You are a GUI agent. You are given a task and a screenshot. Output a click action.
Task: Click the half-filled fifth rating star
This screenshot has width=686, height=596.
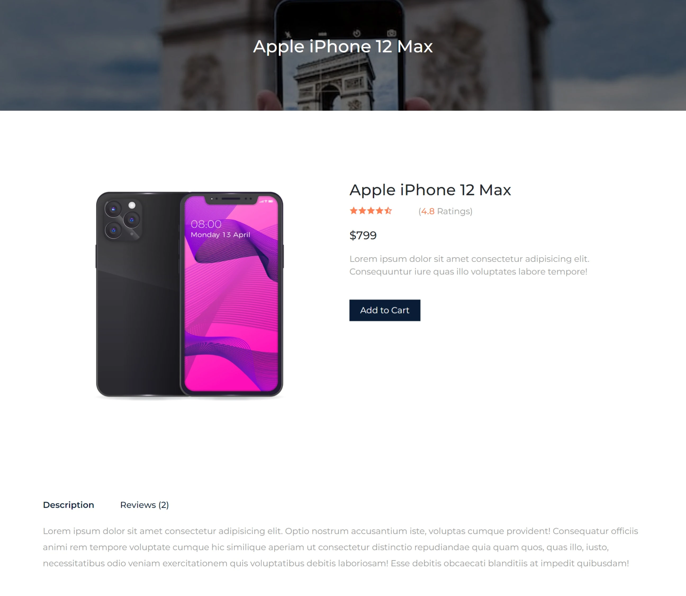click(x=388, y=211)
